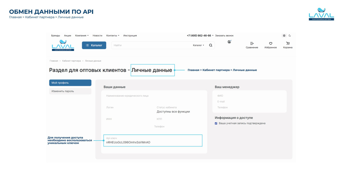
Task: Open the Корзина shopping cart icon
Action: coord(288,44)
